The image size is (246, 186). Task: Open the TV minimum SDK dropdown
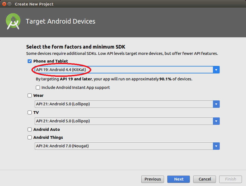(216, 121)
